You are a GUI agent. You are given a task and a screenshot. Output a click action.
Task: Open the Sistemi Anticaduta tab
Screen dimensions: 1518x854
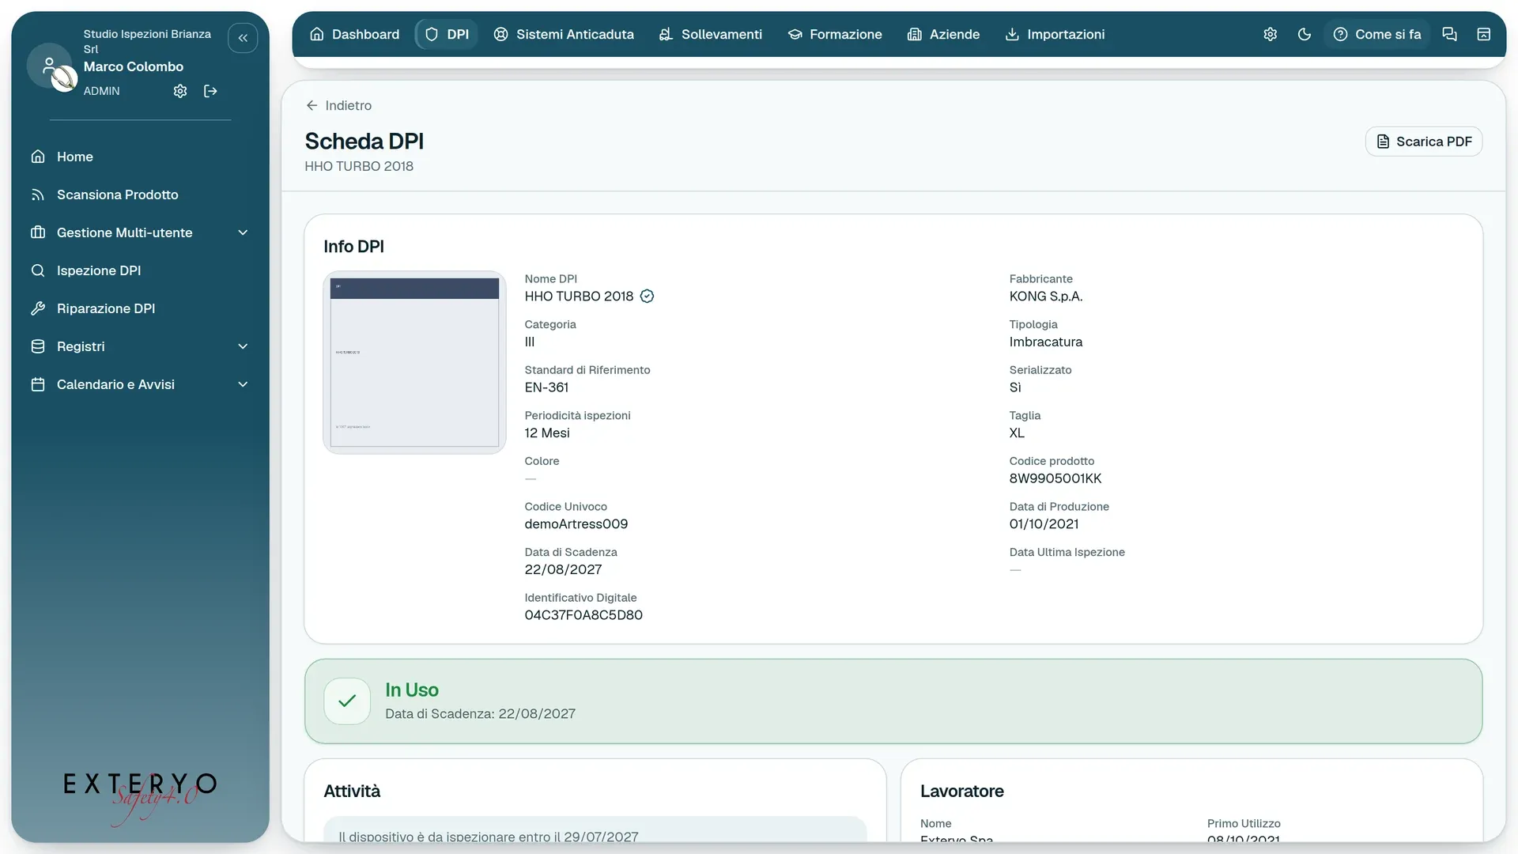coord(564,34)
